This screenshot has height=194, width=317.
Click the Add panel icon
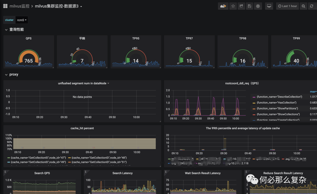click(x=223, y=6)
